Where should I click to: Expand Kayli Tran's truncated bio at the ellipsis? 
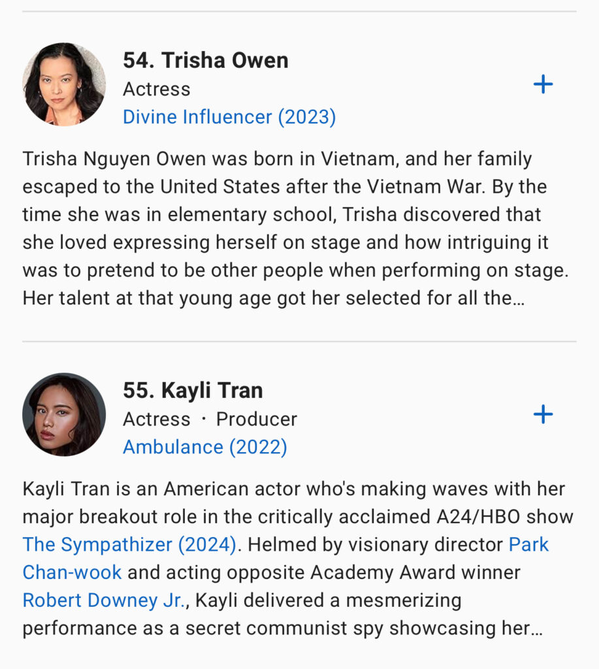[537, 628]
